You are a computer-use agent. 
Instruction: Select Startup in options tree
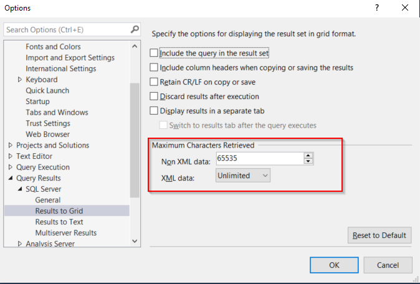pyautogui.click(x=37, y=102)
